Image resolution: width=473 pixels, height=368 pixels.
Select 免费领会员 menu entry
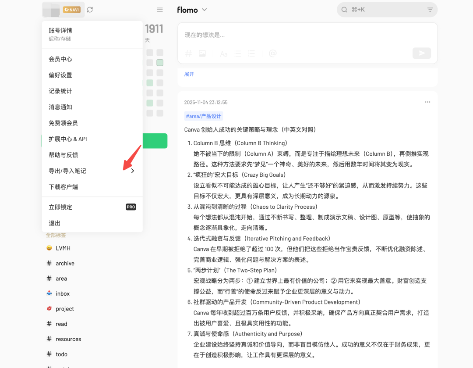pos(92,123)
